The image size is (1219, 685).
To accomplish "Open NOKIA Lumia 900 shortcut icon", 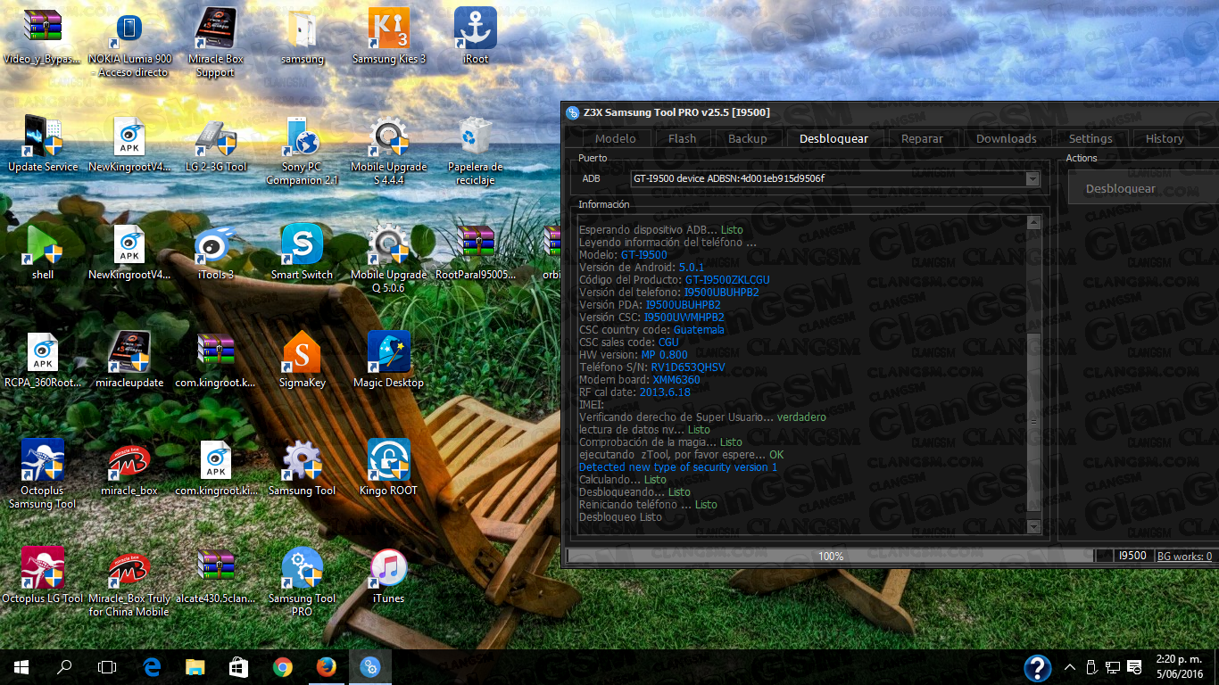I will tap(129, 29).
